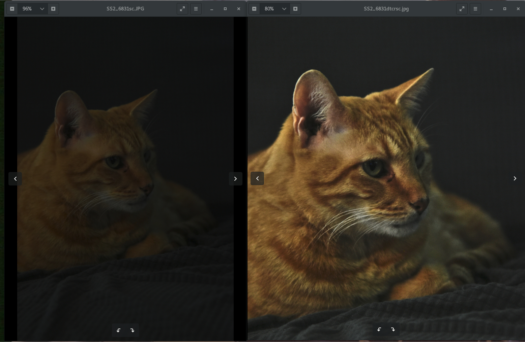Screen dimensions: 525x342
Task: Zoom out in SS2_6831sc.JPG window
Action: point(12,9)
